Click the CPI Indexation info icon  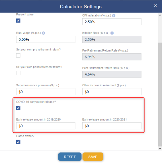114,16
